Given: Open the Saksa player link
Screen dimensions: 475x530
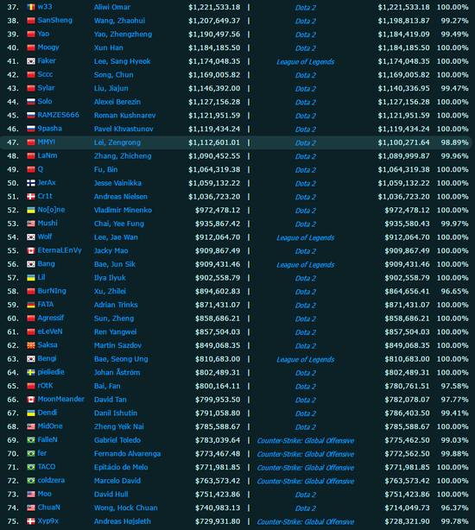Looking at the screenshot, I should (47, 344).
